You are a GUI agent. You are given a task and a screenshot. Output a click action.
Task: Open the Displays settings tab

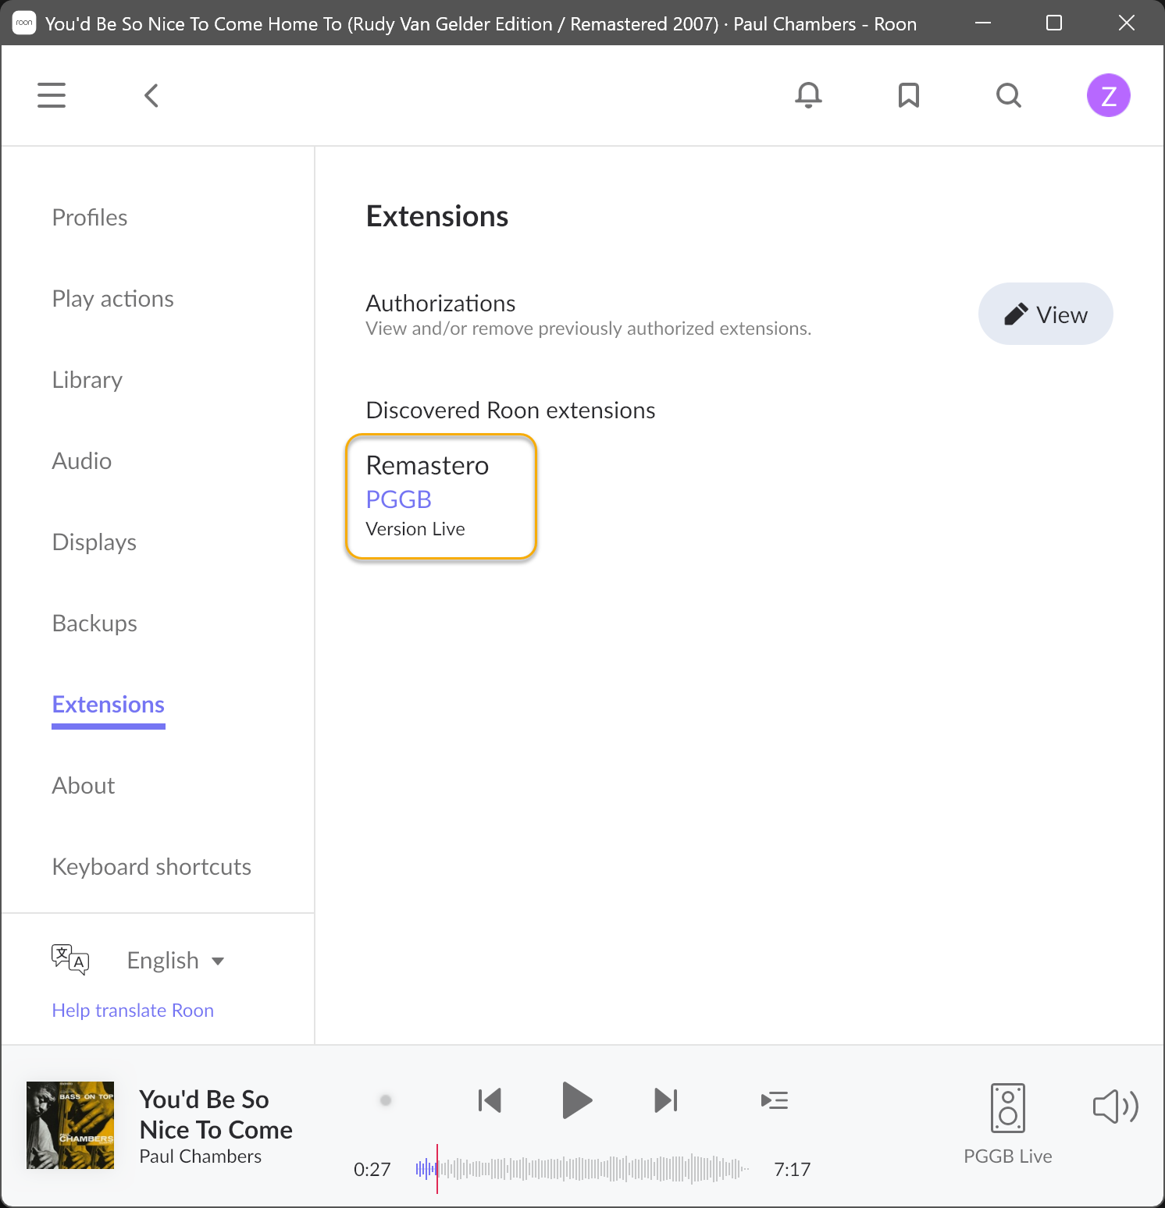tap(94, 542)
